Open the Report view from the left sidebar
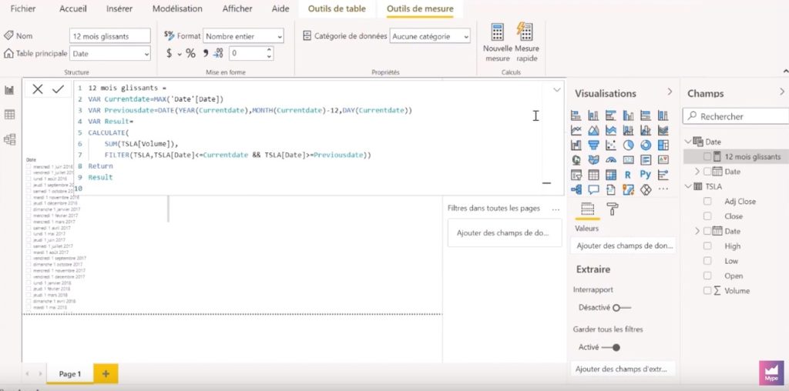 9,91
